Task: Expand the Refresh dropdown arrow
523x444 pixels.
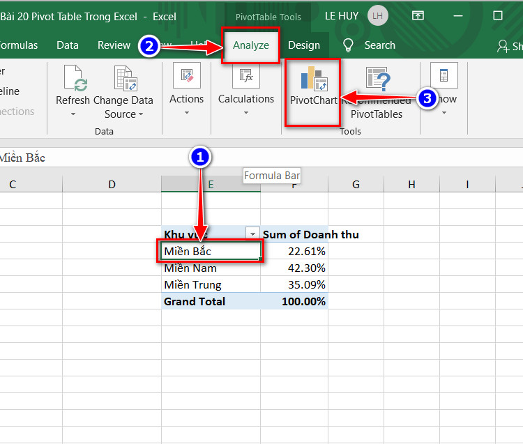Action: 73,114
